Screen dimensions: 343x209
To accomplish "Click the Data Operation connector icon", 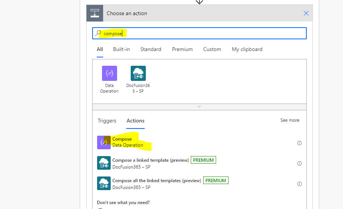I will click(110, 73).
